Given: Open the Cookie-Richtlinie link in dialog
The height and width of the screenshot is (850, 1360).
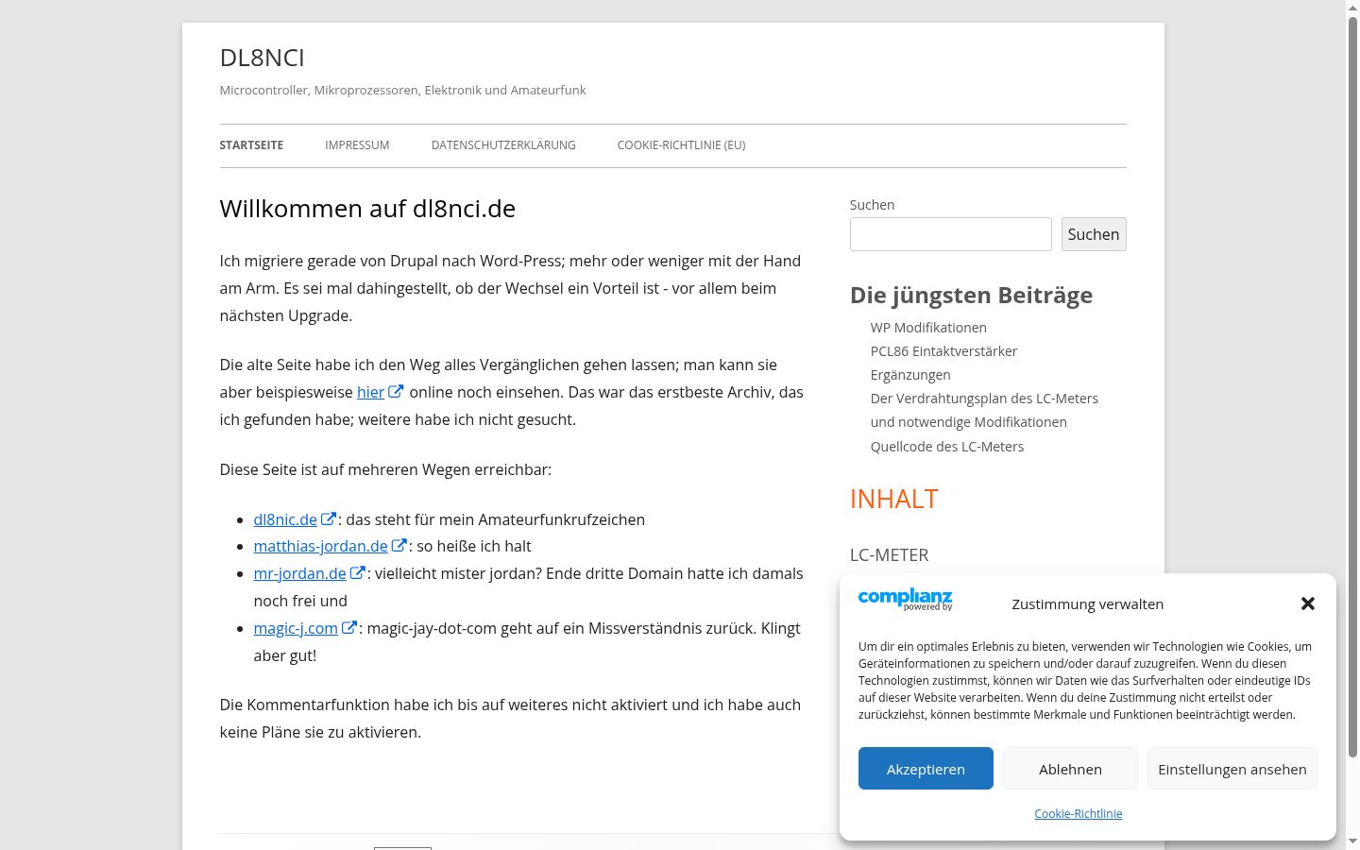Looking at the screenshot, I should (1079, 813).
